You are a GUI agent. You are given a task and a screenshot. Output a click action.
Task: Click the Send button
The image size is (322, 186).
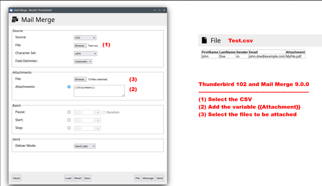(x=159, y=178)
